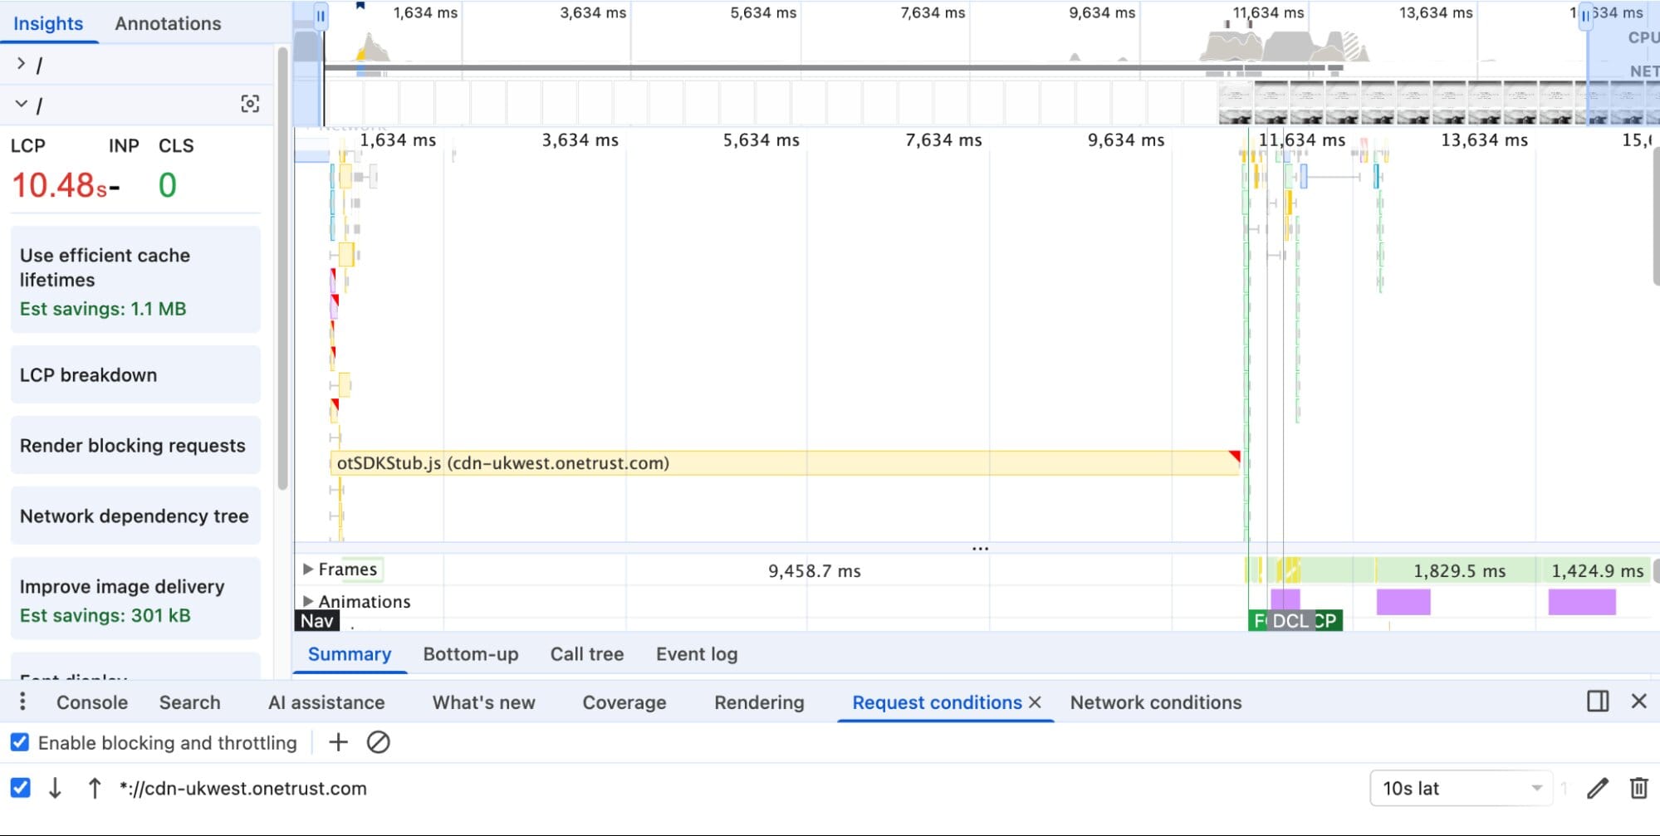Switch to the Bottom-up tab
Screen dimensions: 1660x836
click(x=470, y=654)
